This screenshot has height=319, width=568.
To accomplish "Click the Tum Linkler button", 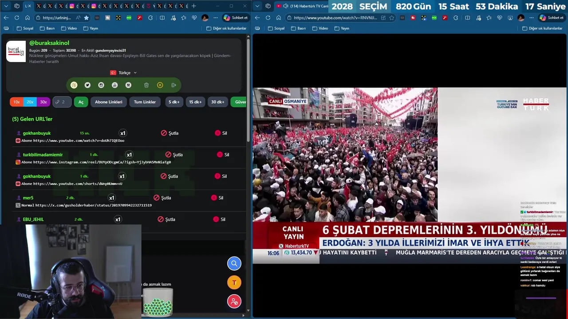I will point(145,102).
